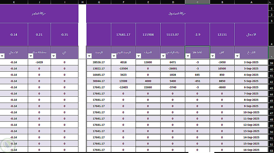Click the 16-Sep-2025 date cell

pos(251,150)
